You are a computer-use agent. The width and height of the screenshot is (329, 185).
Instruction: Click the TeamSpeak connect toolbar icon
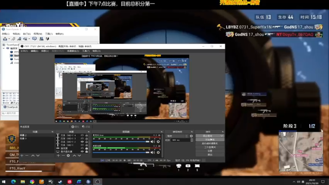click(5, 39)
